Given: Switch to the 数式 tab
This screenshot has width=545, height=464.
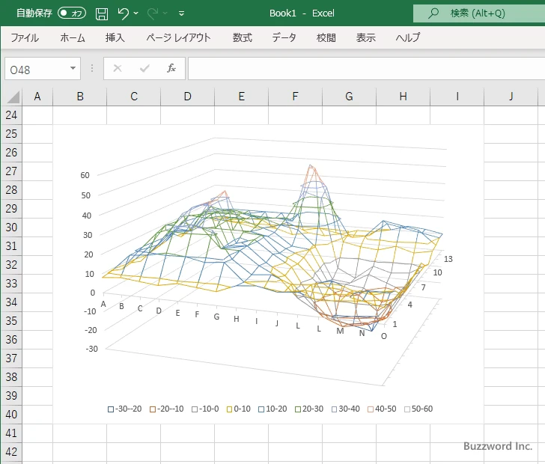Looking at the screenshot, I should click(243, 37).
